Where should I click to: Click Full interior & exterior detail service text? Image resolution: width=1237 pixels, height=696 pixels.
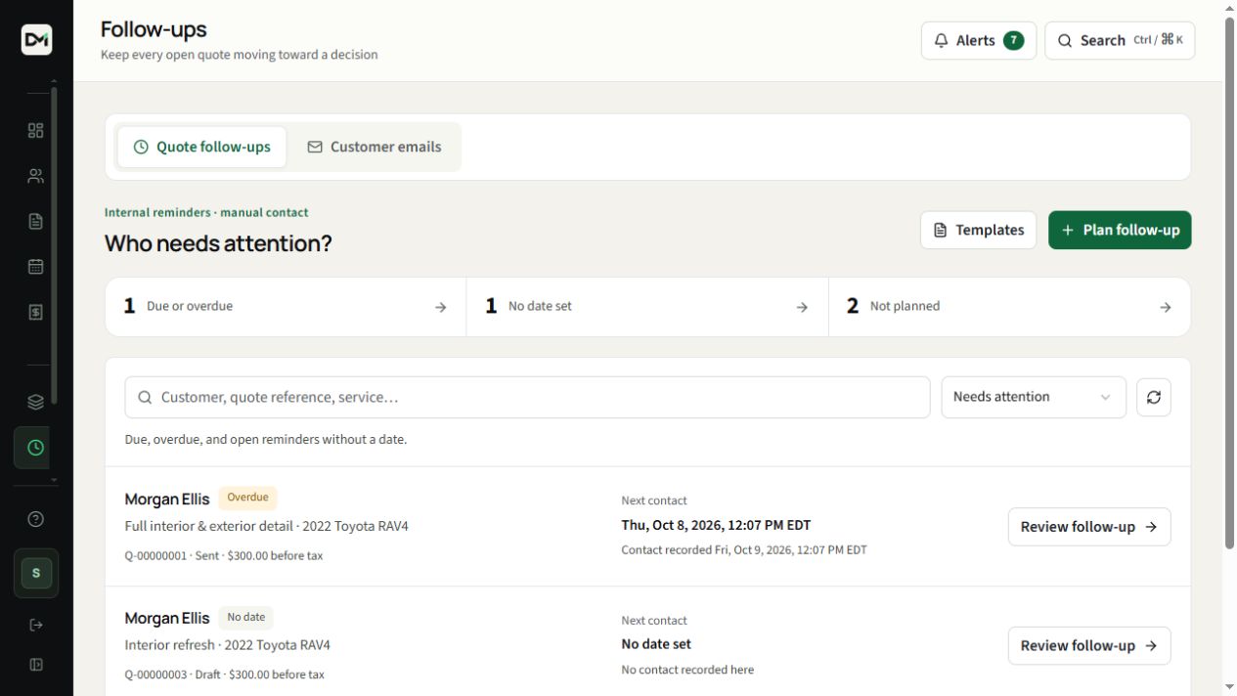coord(209,526)
